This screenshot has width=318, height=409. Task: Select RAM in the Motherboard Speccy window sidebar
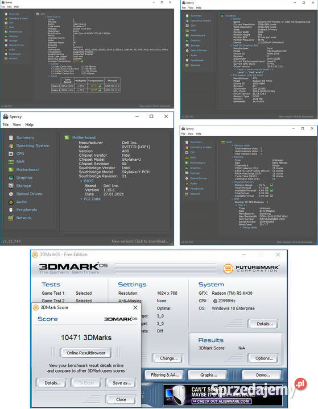(20, 162)
